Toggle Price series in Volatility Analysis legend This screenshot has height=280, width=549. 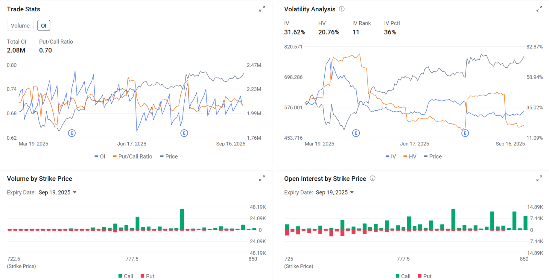433,156
